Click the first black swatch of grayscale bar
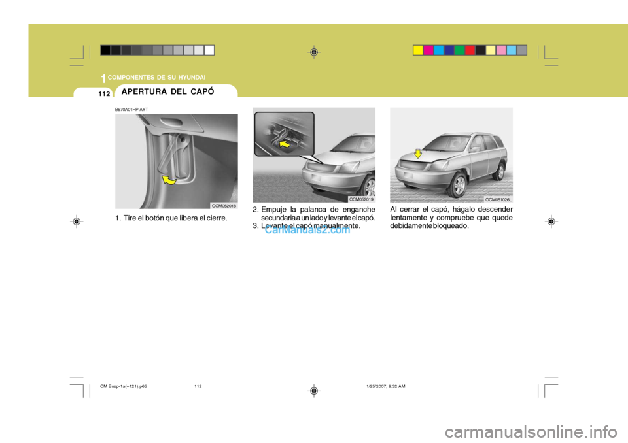The width and height of the screenshot is (628, 443). pos(105,50)
